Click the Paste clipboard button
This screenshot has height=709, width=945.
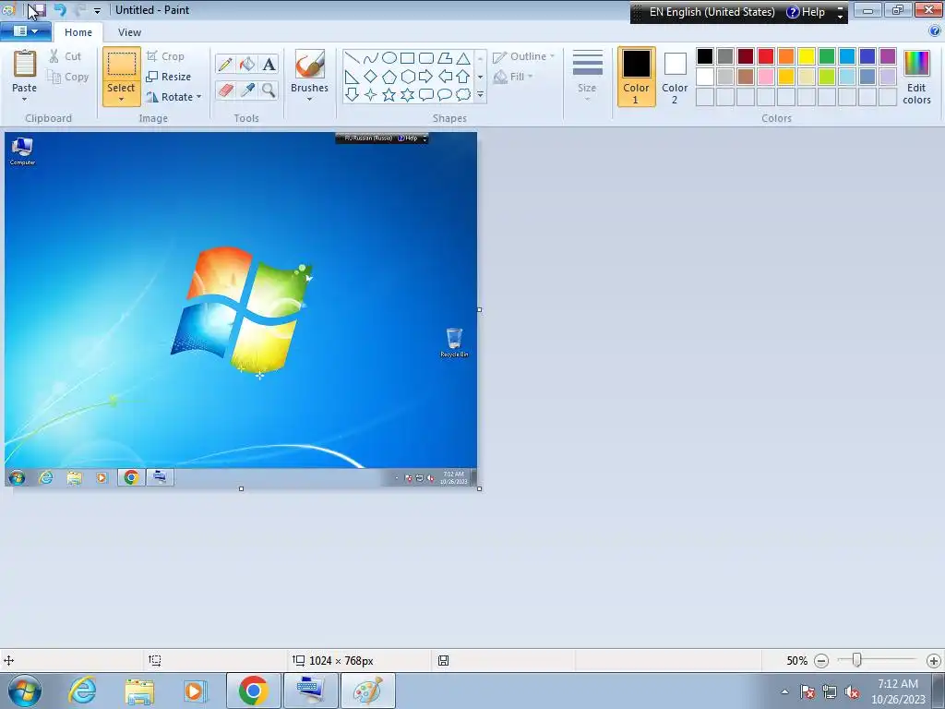[25, 70]
